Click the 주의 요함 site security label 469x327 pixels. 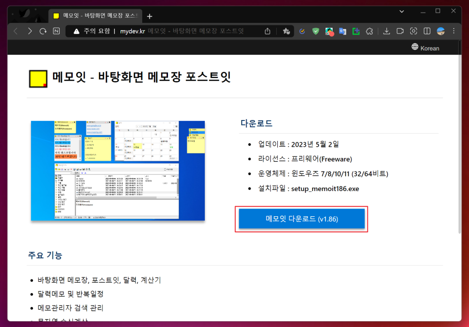[97, 31]
